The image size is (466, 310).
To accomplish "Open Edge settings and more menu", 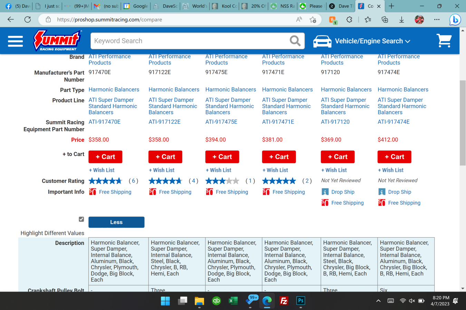I will 437,20.
